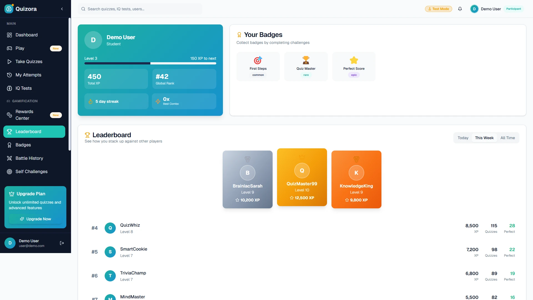Click the header Demo User avatar
533x300 pixels.
474,9
